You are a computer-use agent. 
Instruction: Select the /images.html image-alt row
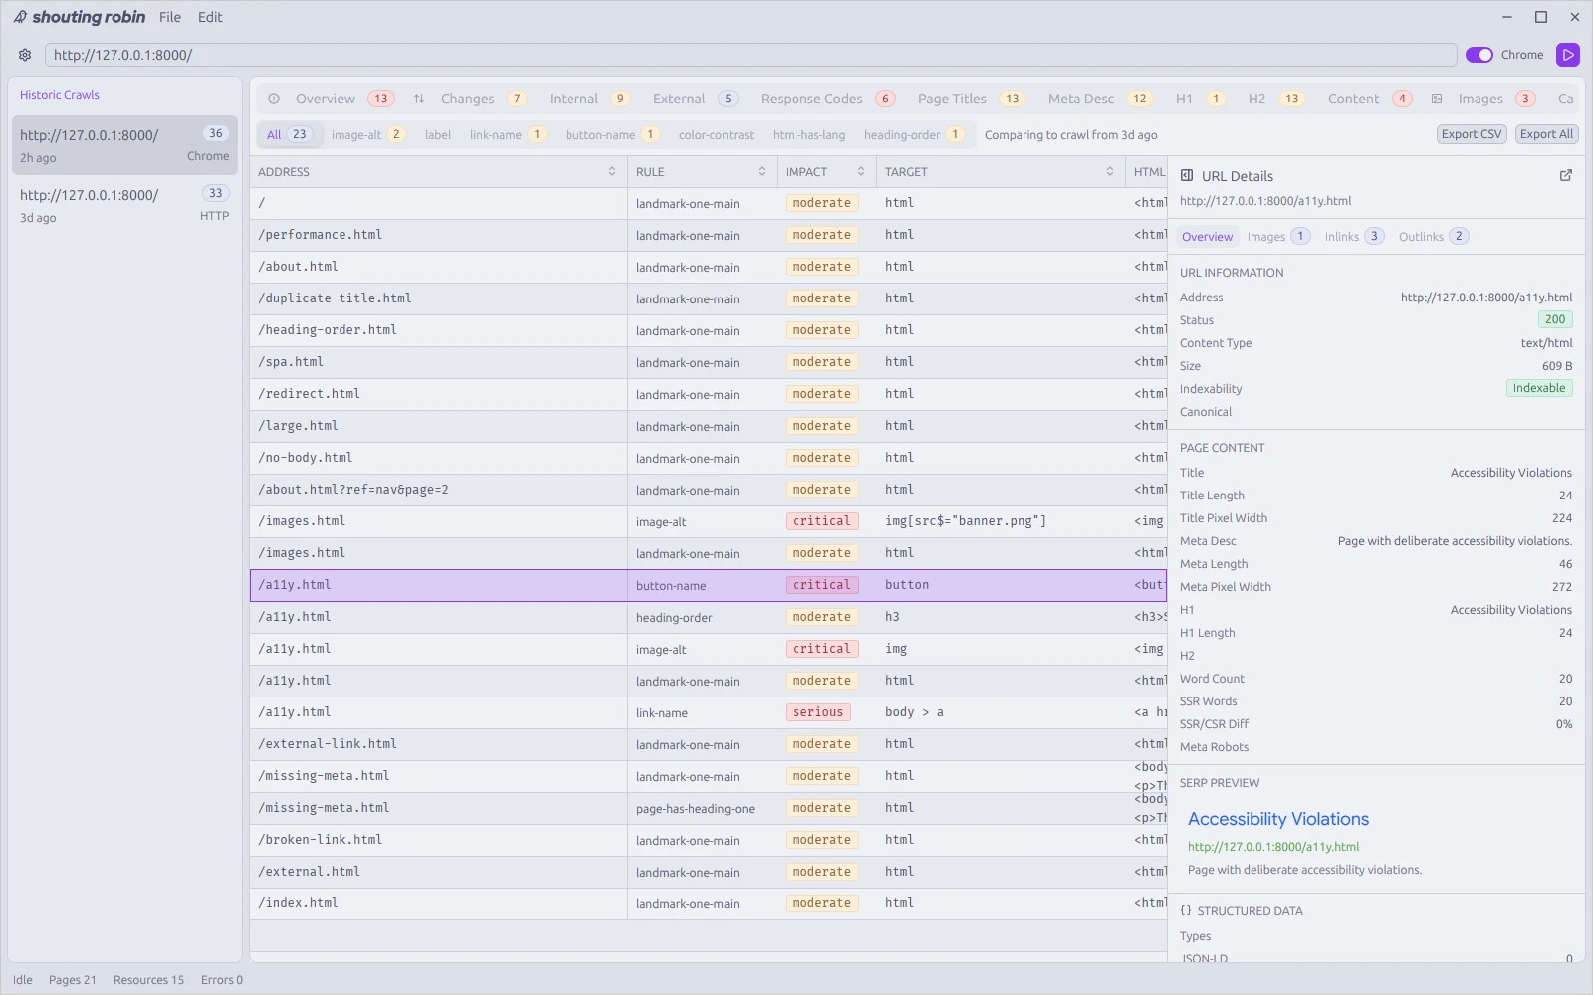708,521
